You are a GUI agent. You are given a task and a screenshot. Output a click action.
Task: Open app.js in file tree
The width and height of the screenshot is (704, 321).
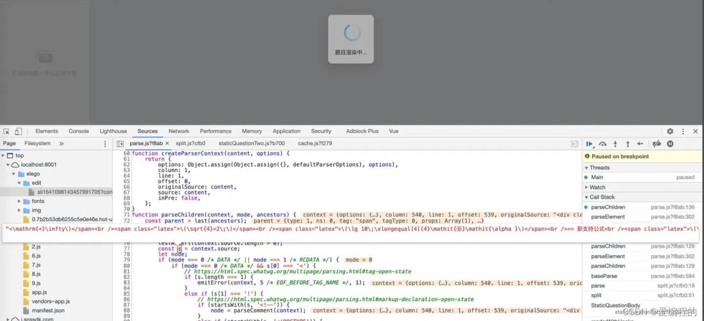coord(39,293)
